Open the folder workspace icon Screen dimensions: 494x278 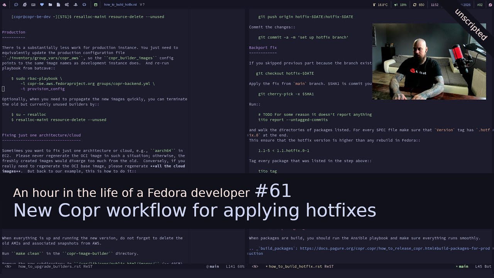coord(50,5)
